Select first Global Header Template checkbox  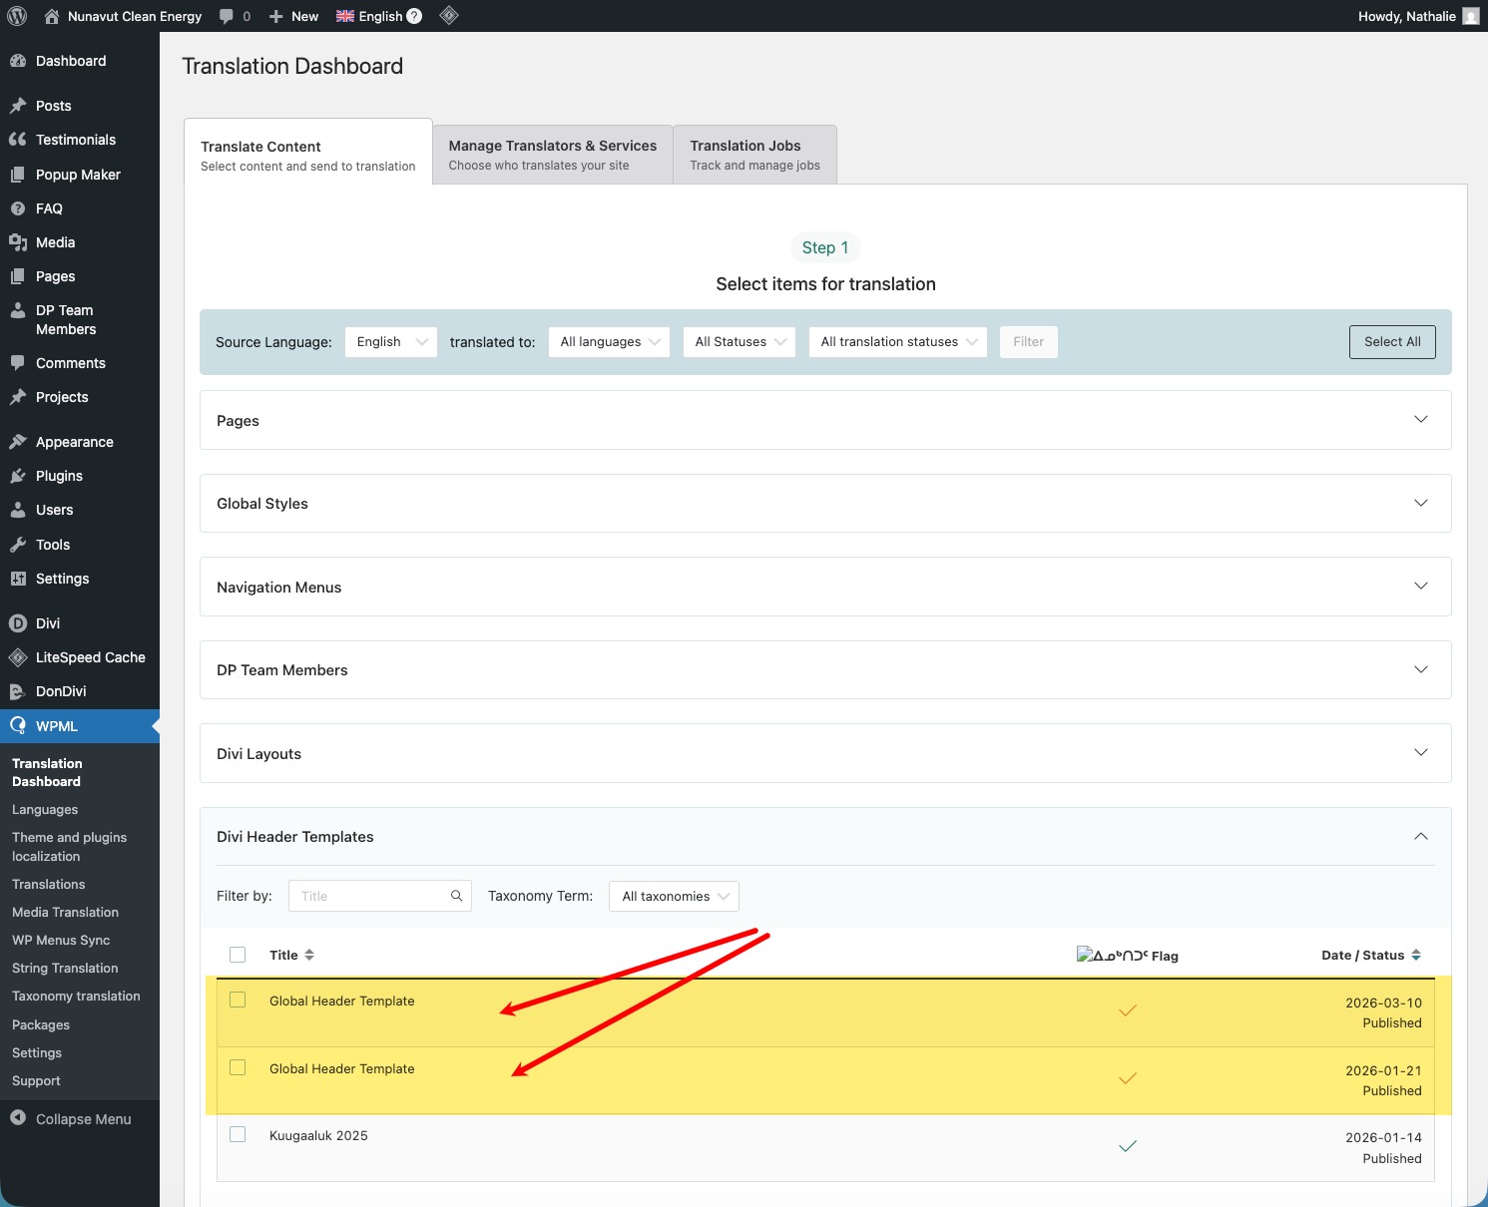coord(238,1000)
